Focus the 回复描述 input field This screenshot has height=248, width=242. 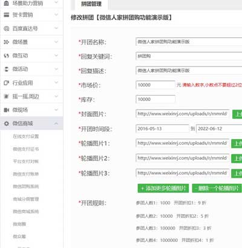(x=189, y=71)
